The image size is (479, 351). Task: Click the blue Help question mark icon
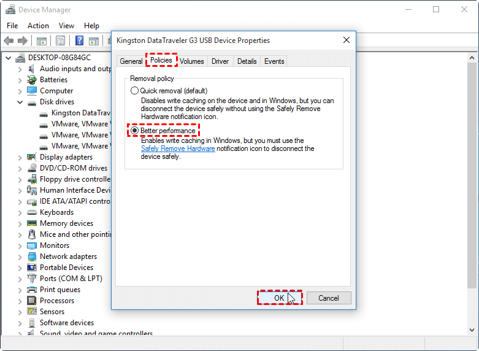(x=79, y=40)
